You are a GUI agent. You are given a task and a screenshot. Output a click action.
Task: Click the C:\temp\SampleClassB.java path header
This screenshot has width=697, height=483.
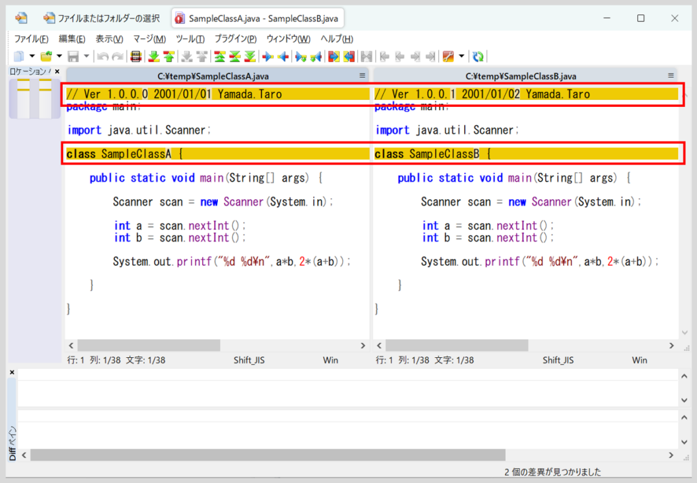pos(521,76)
